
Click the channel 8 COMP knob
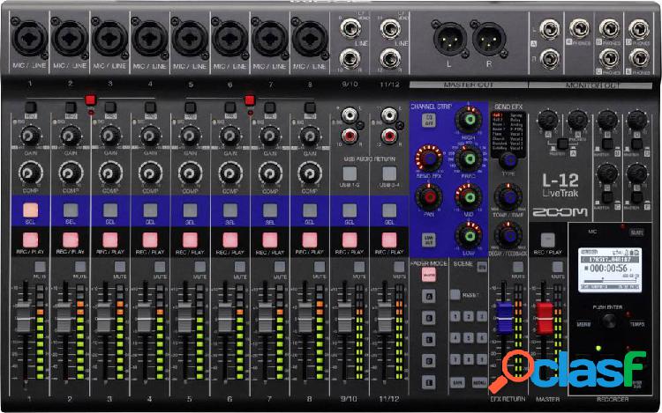coord(310,173)
